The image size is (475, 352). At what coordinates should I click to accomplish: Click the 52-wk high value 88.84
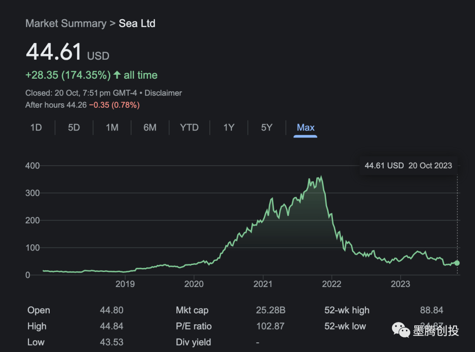(x=431, y=310)
